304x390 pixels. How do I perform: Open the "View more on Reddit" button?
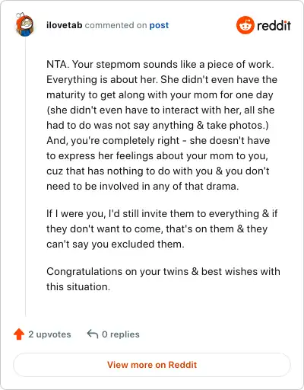pos(152,365)
